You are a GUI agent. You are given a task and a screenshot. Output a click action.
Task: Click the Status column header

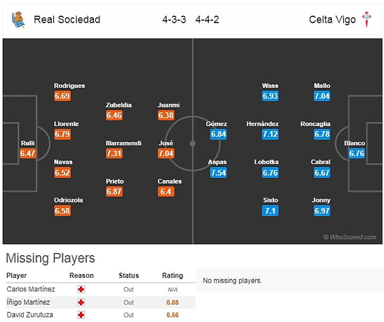point(129,276)
